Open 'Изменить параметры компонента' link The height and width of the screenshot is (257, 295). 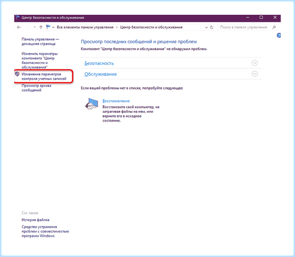pyautogui.click(x=39, y=61)
